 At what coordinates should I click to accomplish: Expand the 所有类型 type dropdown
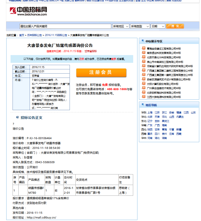point(140,26)
